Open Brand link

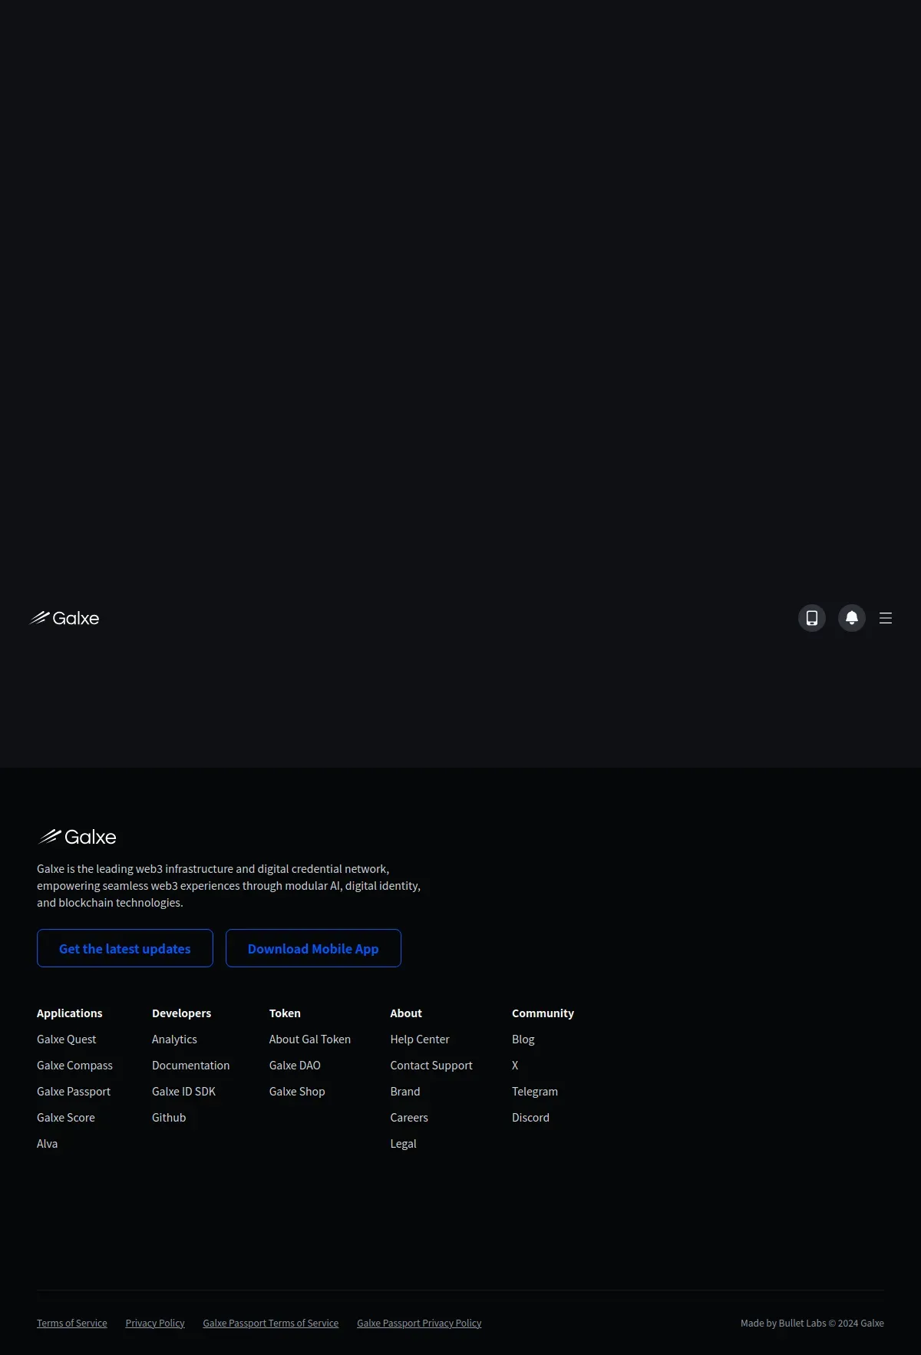point(405,1092)
